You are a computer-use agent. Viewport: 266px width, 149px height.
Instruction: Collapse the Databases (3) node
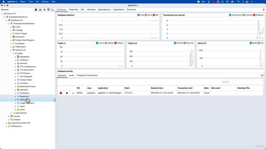[7, 20]
